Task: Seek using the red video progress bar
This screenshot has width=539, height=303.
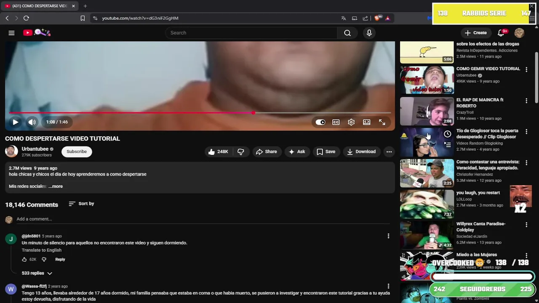Action: point(200,113)
